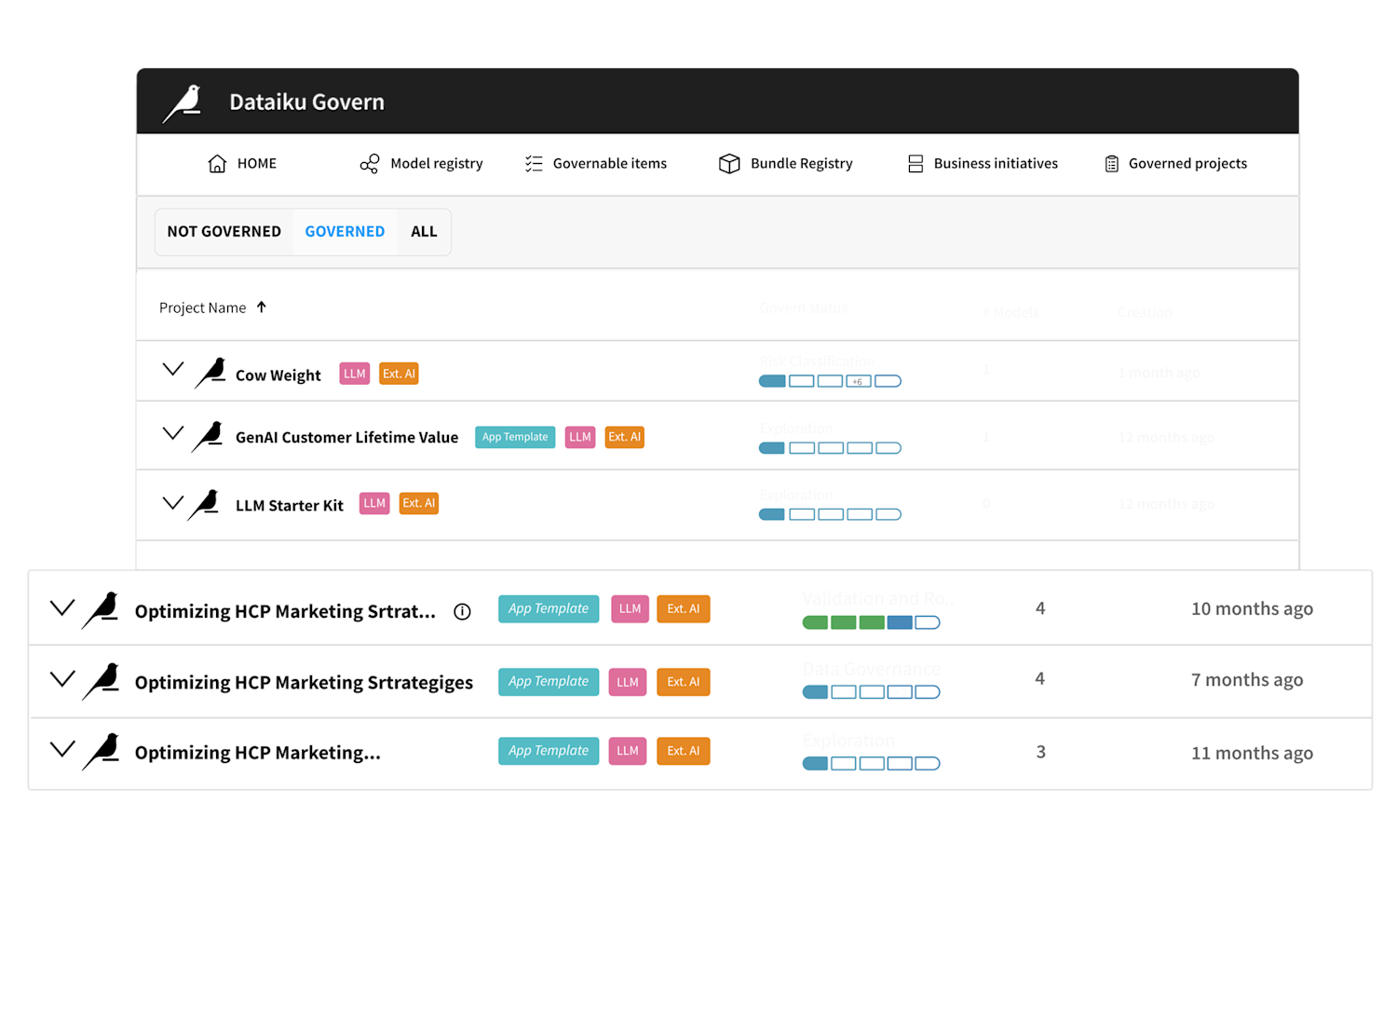Click the Governable items checklist icon

pos(534,164)
